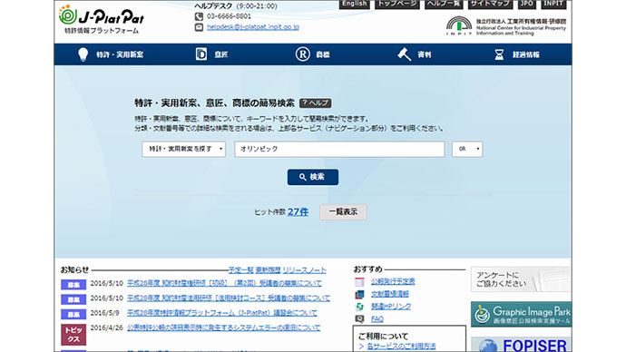626x352 pixels.
Task: Click the date 2016/4/26
Action: click(x=106, y=328)
